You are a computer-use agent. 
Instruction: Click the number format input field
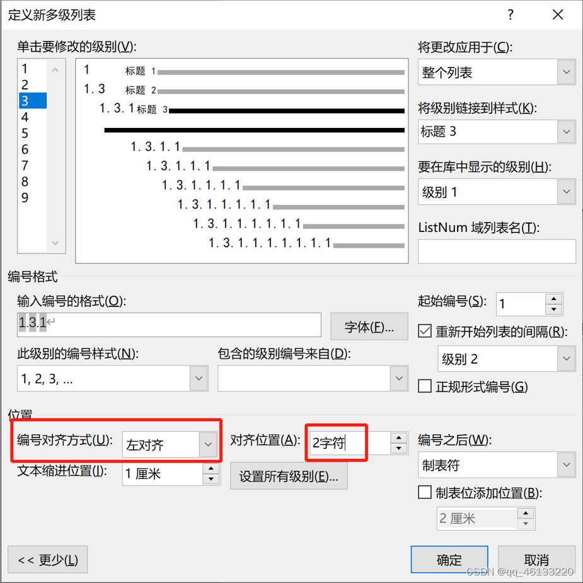(x=169, y=325)
